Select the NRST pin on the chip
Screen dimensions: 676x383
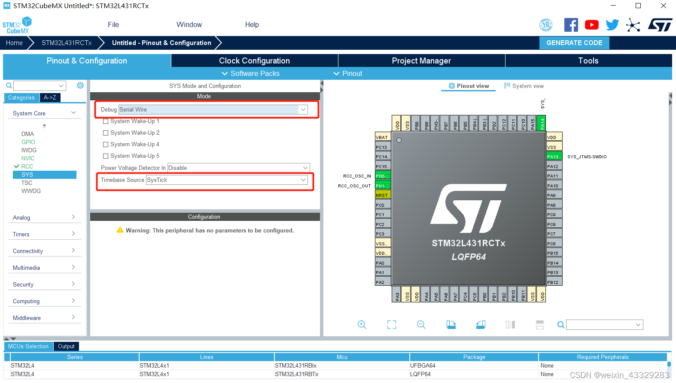tap(383, 195)
